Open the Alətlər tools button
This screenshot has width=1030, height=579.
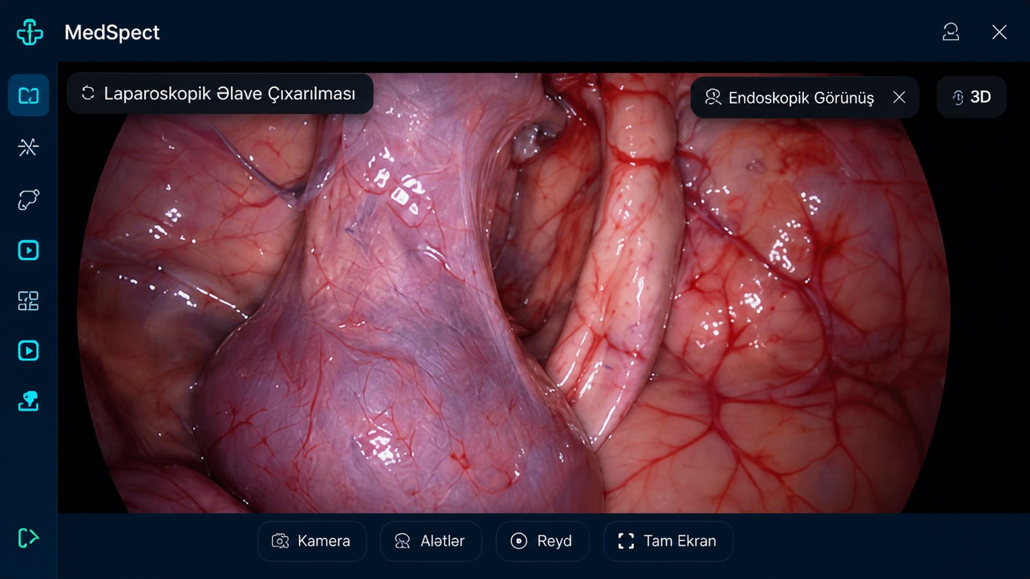(431, 541)
